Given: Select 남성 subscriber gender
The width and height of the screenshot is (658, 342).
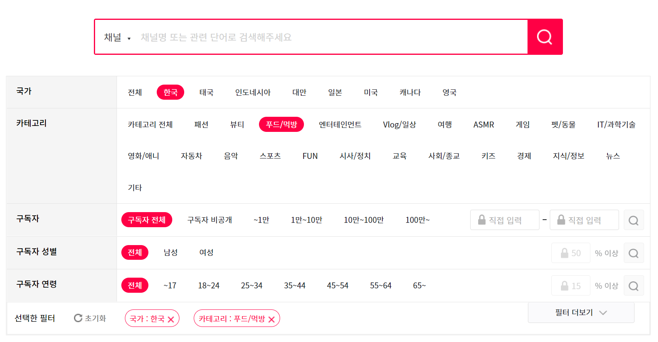Looking at the screenshot, I should pyautogui.click(x=171, y=252).
